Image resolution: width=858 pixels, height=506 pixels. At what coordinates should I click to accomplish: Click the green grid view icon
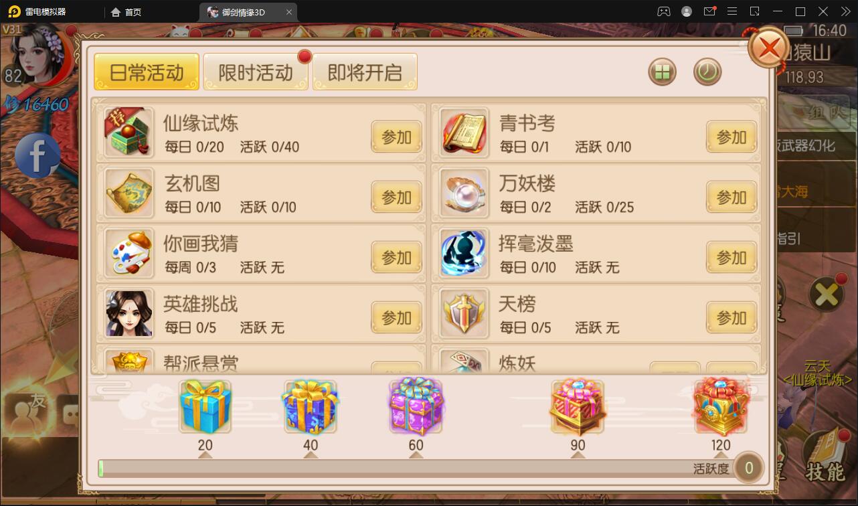coord(662,72)
